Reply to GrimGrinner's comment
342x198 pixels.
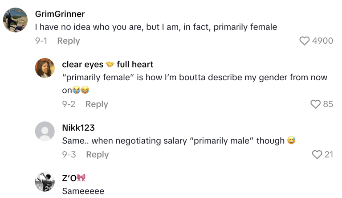[69, 41]
